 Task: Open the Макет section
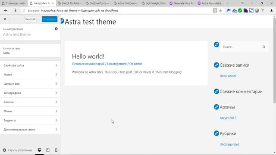(x=30, y=74)
